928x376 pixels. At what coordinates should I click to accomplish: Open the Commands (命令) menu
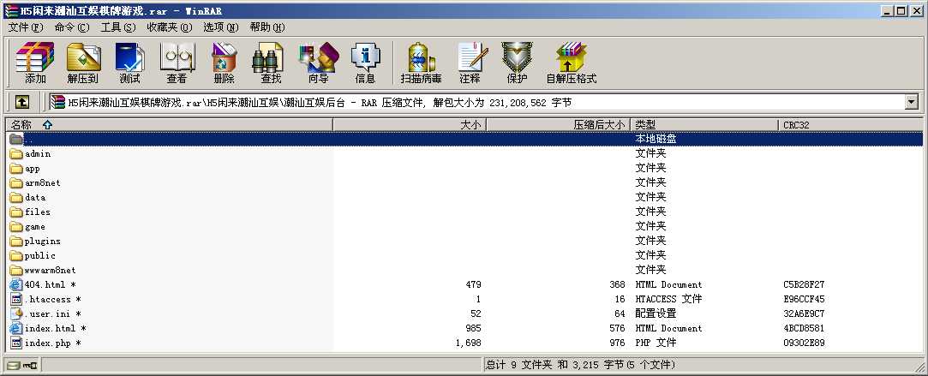pyautogui.click(x=72, y=27)
